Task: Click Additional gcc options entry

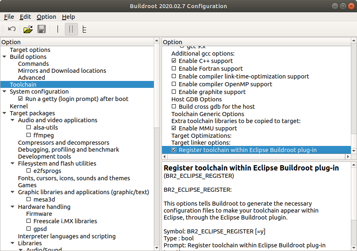Action: pyautogui.click(x=203, y=54)
